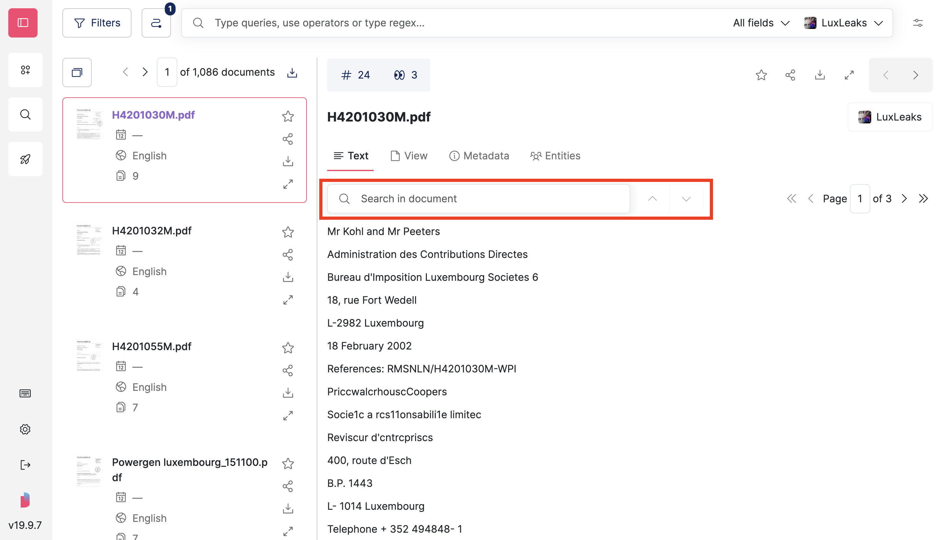Share Powergen luxembourg_151100.pdf document
The image size is (939, 540).
point(288,486)
